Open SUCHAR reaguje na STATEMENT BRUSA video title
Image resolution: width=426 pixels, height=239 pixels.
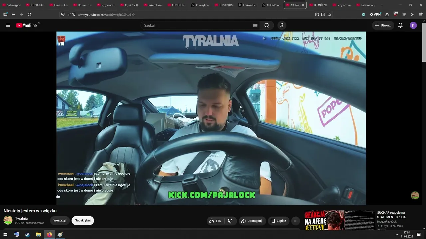click(x=391, y=215)
